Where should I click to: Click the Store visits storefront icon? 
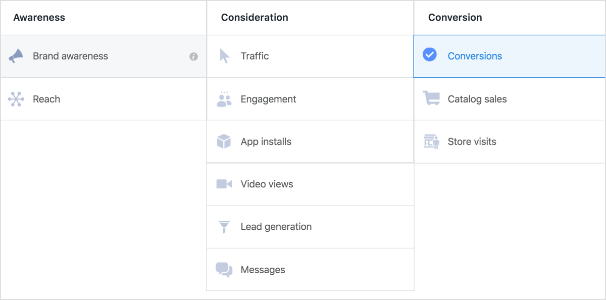tap(431, 141)
